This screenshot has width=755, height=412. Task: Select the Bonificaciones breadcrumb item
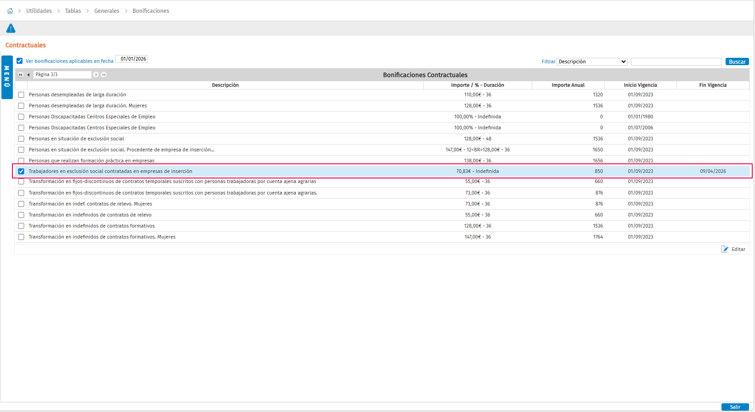[151, 11]
